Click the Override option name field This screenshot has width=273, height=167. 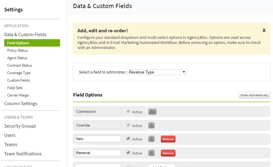(98, 125)
